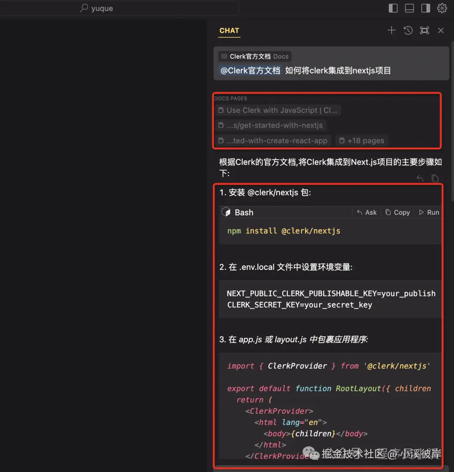454x472 pixels.
Task: Click Run on the Bash code block
Action: point(429,212)
